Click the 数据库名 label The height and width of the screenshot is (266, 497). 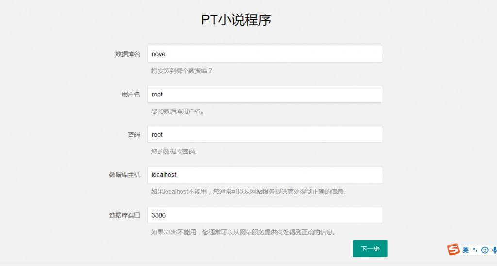(x=128, y=54)
